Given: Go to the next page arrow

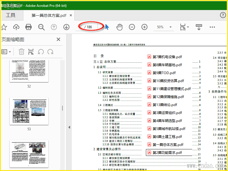Looking at the screenshot, I should [x=66, y=27].
